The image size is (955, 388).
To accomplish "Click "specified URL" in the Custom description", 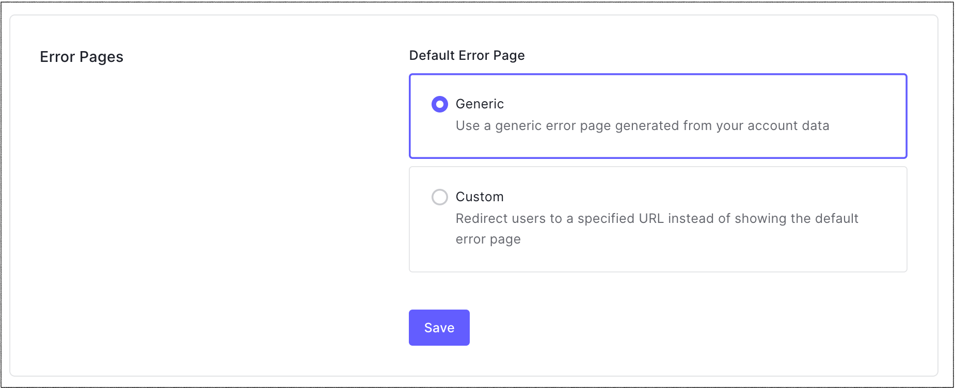I will (x=620, y=219).
